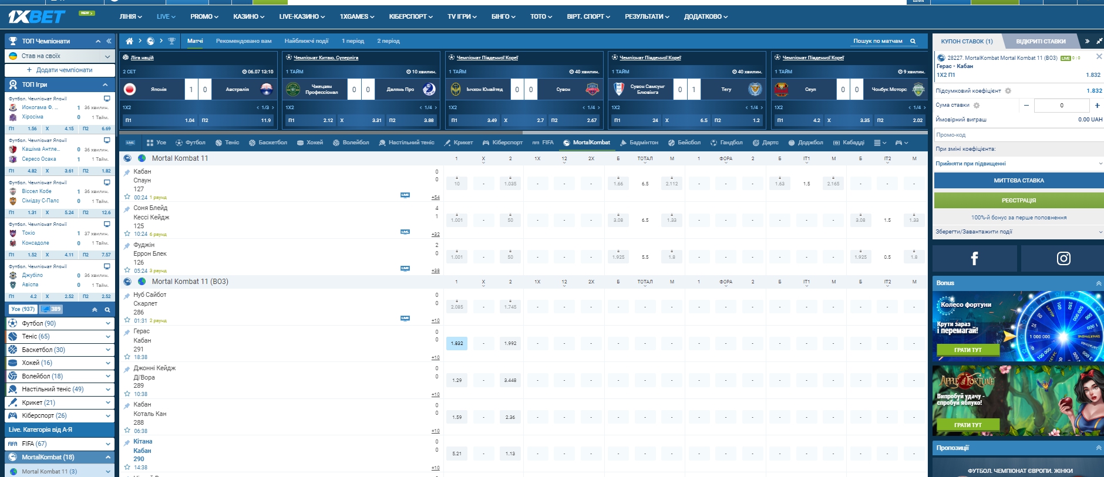
Task: Open the КАЗИНО top menu
Action: pyautogui.click(x=248, y=16)
